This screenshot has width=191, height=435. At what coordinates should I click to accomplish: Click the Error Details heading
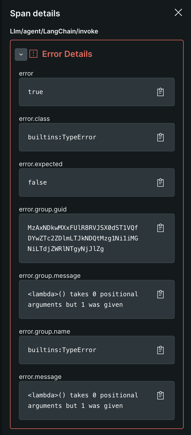coord(67,54)
